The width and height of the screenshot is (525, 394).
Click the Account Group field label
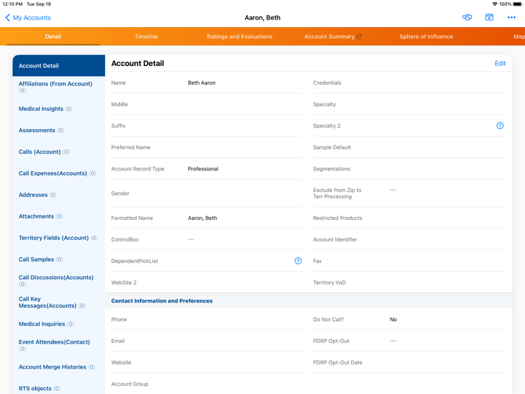pyautogui.click(x=130, y=384)
